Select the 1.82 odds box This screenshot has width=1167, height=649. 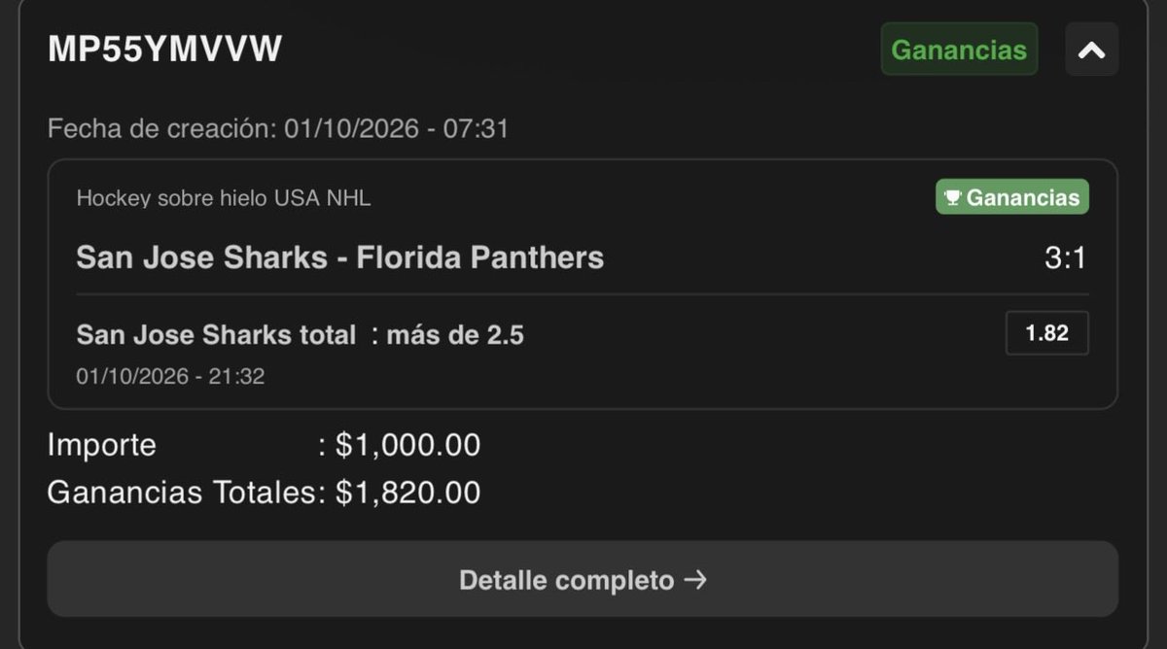[1046, 333]
